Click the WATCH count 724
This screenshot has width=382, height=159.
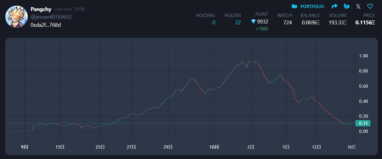[288, 23]
